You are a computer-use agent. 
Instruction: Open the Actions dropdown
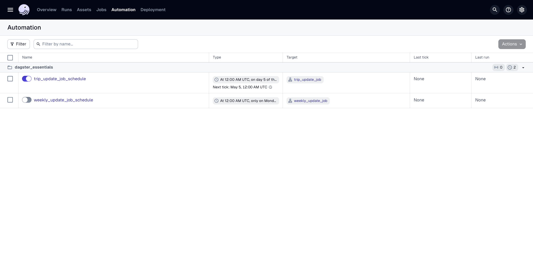point(511,44)
